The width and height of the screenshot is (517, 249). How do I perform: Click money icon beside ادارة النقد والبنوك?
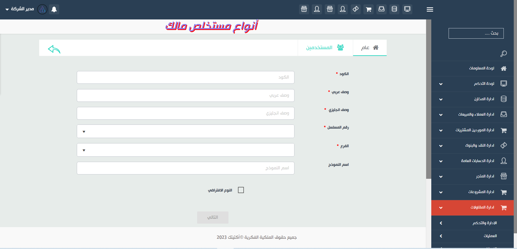click(503, 145)
